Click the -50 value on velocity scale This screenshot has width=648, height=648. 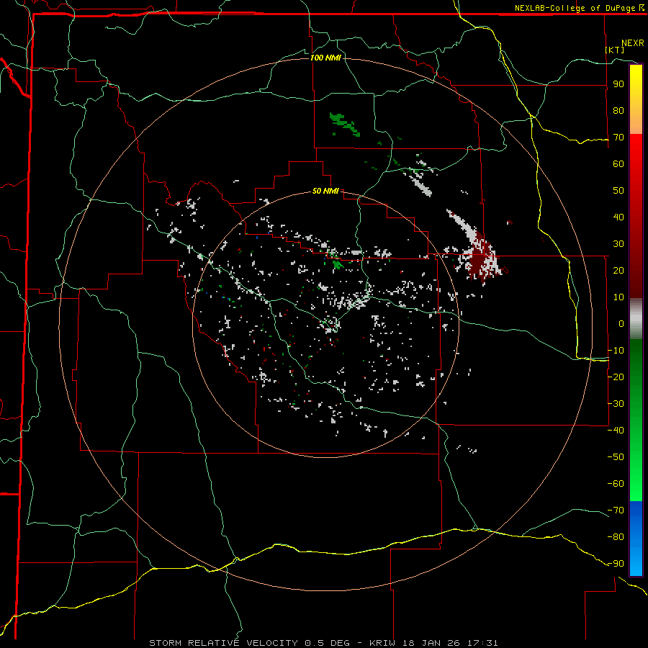pyautogui.click(x=616, y=456)
